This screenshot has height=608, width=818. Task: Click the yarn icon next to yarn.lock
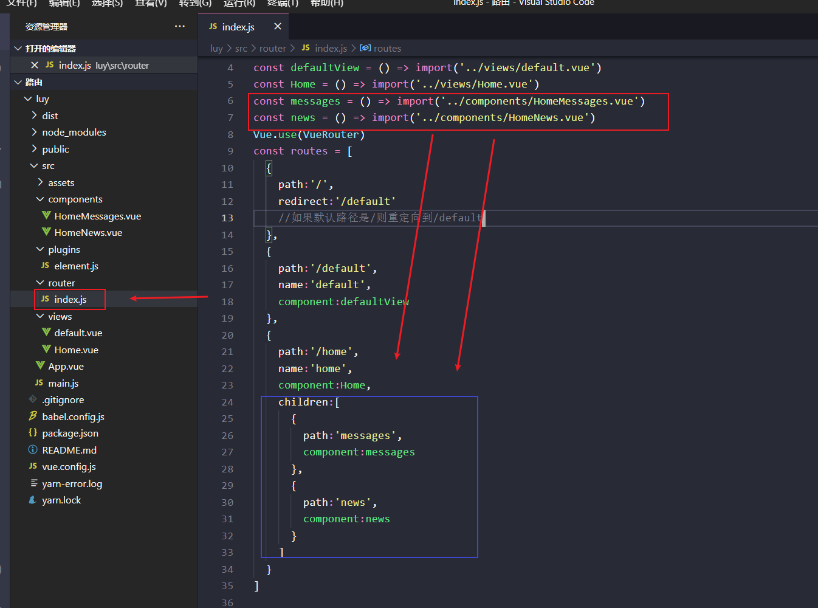point(33,500)
